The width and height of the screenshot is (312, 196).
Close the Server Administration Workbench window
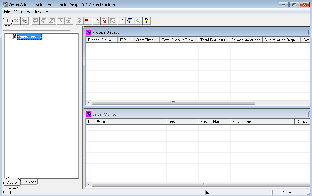pyautogui.click(x=305, y=5)
